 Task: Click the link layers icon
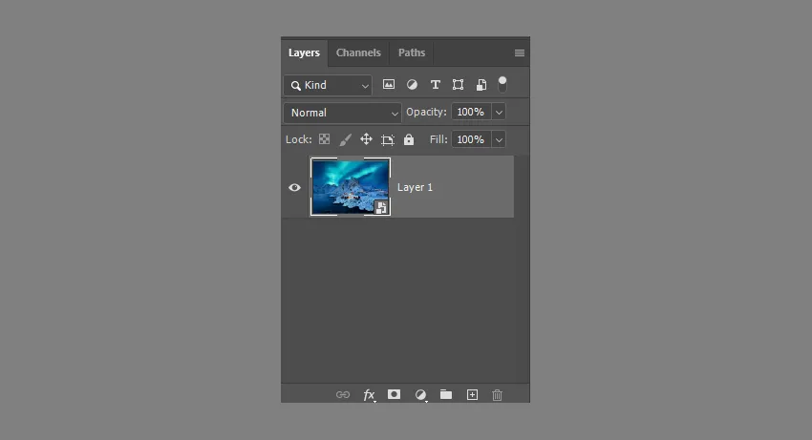point(343,395)
